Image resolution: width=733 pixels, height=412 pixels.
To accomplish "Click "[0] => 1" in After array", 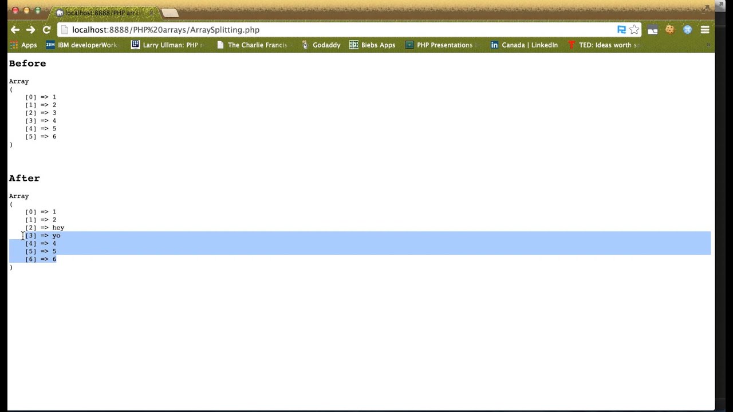I will 41,212.
